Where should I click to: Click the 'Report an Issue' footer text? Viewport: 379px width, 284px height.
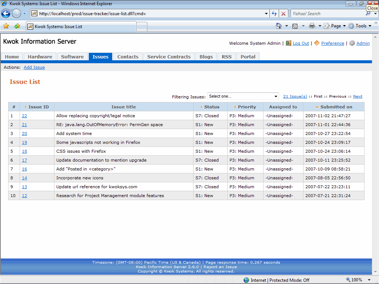coord(220,267)
